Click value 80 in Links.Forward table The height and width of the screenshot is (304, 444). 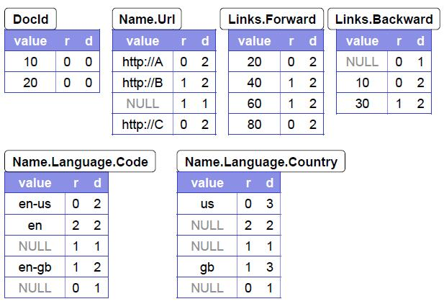pos(254,124)
